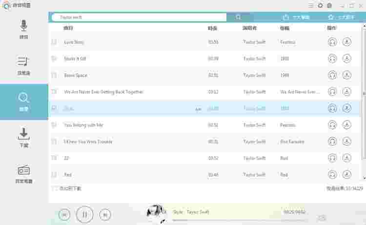Download Shake It Off via download icon

(x=346, y=59)
